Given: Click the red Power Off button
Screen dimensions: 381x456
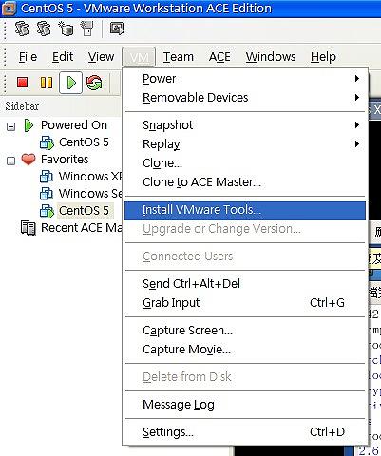Looking at the screenshot, I should coord(22,83).
